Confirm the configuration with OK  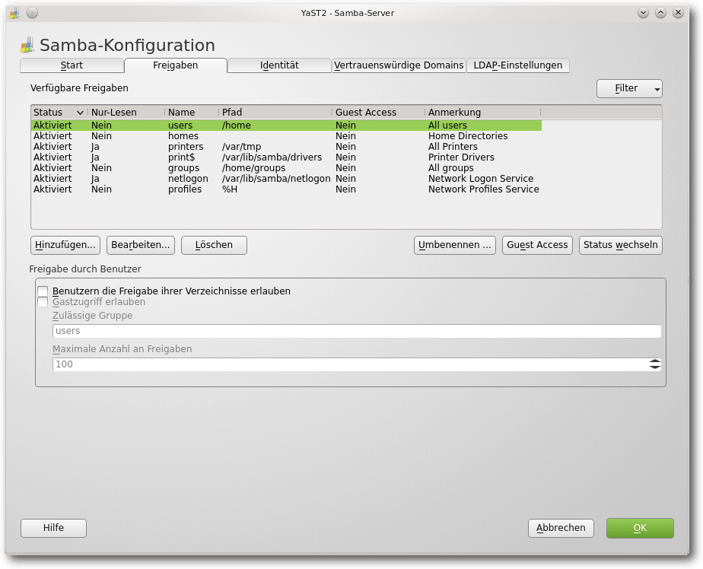[x=640, y=528]
